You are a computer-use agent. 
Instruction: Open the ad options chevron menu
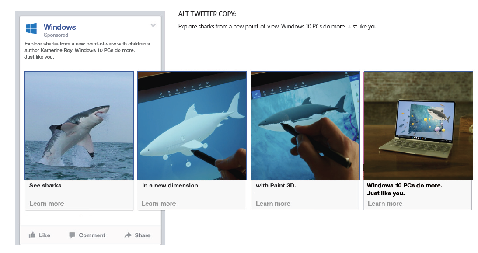coord(153,25)
